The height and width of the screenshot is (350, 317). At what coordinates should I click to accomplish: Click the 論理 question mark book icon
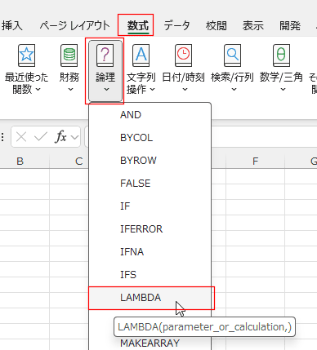(x=105, y=55)
